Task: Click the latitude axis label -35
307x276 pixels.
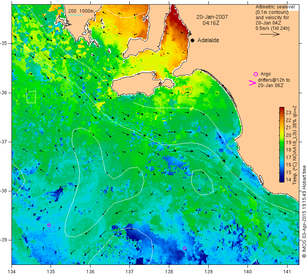Action: click(4, 43)
